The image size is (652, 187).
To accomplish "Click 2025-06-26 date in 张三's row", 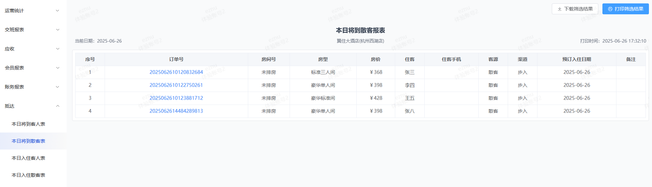I will click(577, 72).
